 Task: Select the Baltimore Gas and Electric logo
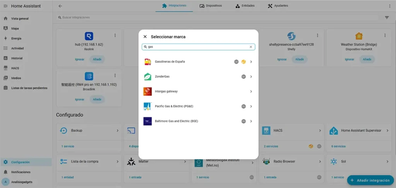click(x=147, y=121)
